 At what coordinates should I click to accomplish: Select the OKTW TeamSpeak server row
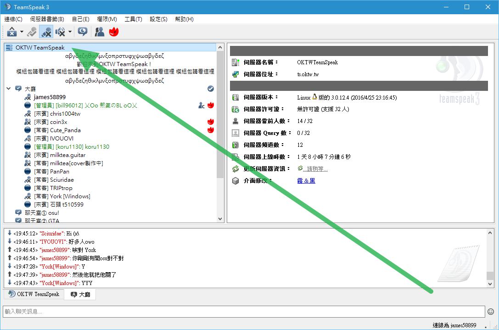tap(110, 47)
